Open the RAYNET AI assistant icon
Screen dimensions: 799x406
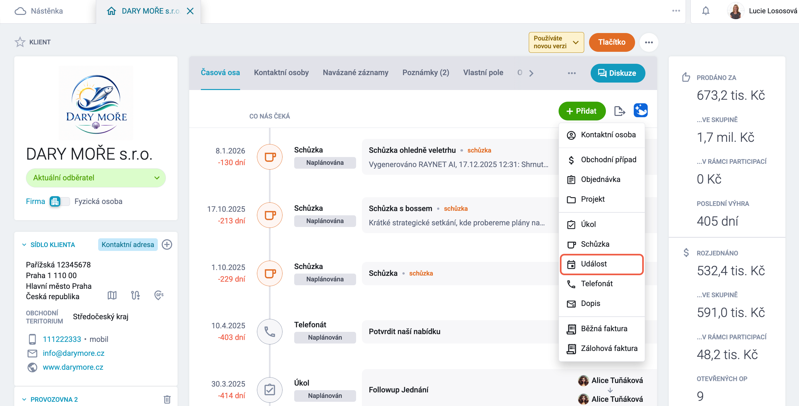click(641, 110)
